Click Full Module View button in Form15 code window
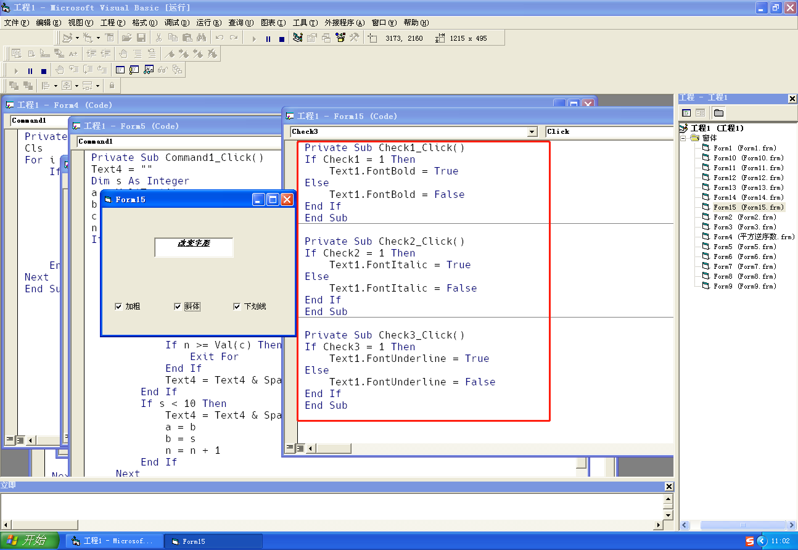The image size is (798, 550). (x=300, y=448)
